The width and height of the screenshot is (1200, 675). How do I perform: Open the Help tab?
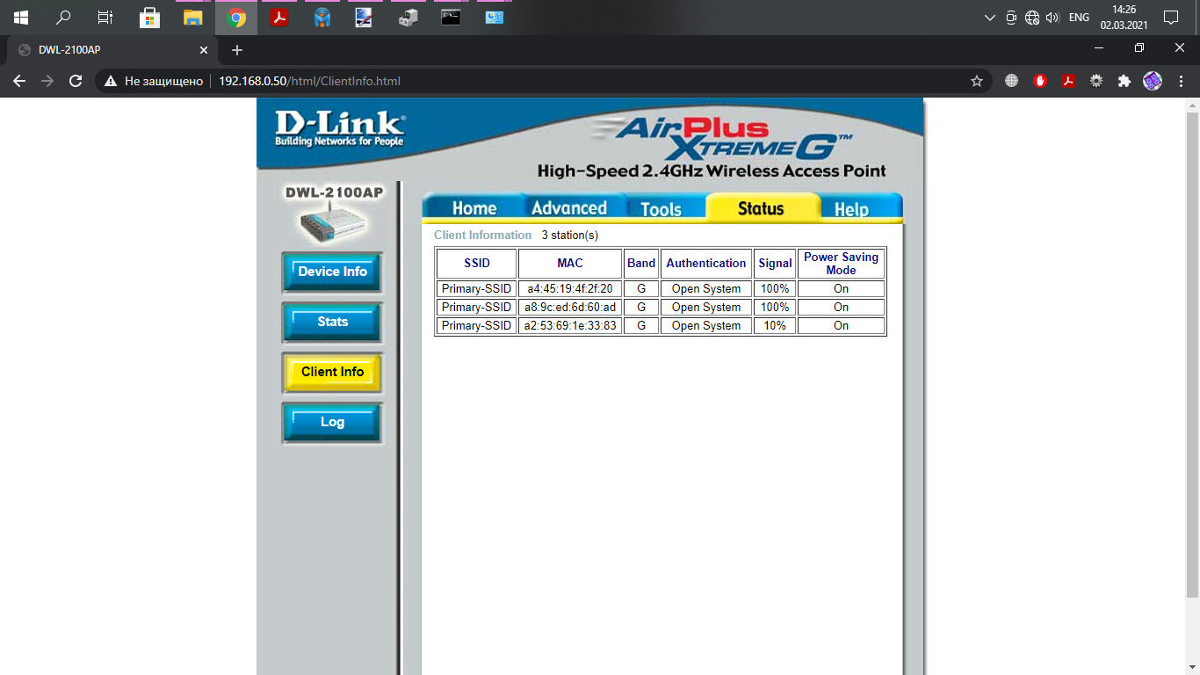coord(851,208)
